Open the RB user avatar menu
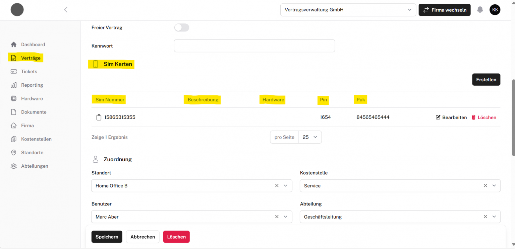515x249 pixels. coord(495,10)
